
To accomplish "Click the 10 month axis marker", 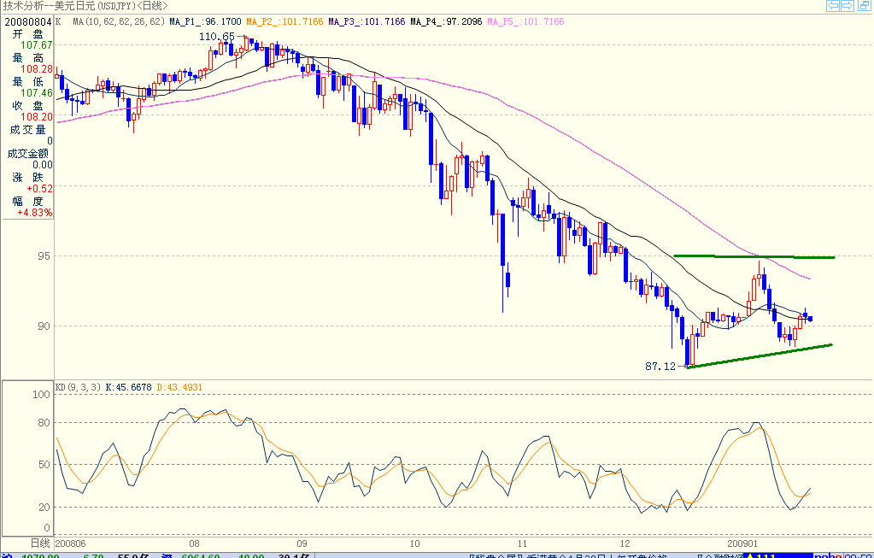I will (414, 543).
